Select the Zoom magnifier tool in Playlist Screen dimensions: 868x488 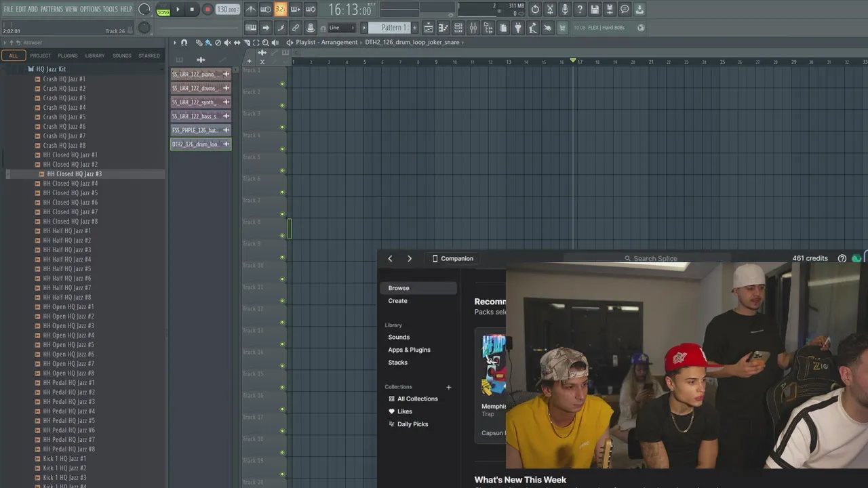click(265, 42)
